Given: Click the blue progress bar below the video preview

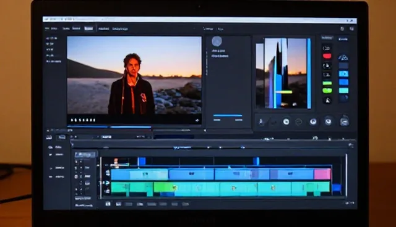Looking at the screenshot, I should pyautogui.click(x=109, y=126).
